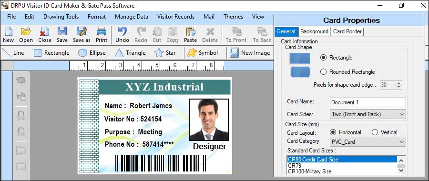429x181 pixels.
Task: Select the Ellipse drawing tool
Action: [x=92, y=53]
